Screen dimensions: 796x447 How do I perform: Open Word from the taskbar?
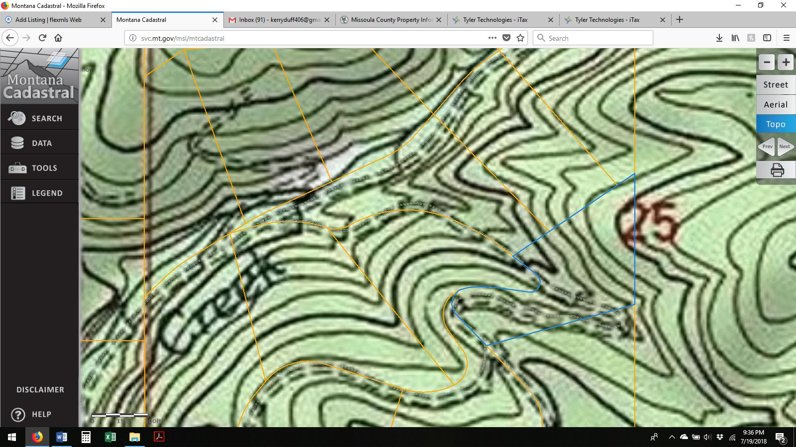point(61,437)
